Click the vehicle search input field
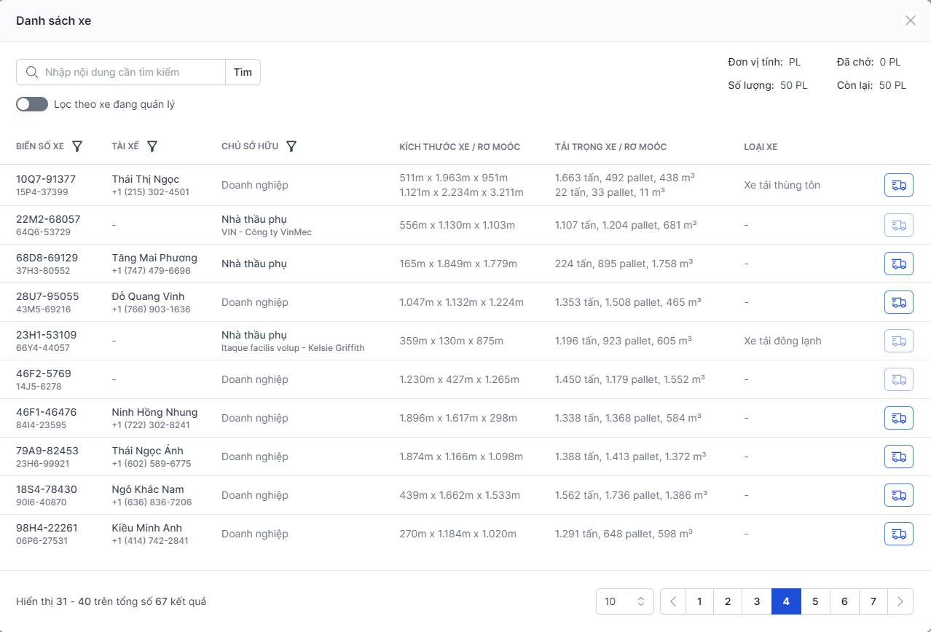931x632 pixels. (131, 72)
